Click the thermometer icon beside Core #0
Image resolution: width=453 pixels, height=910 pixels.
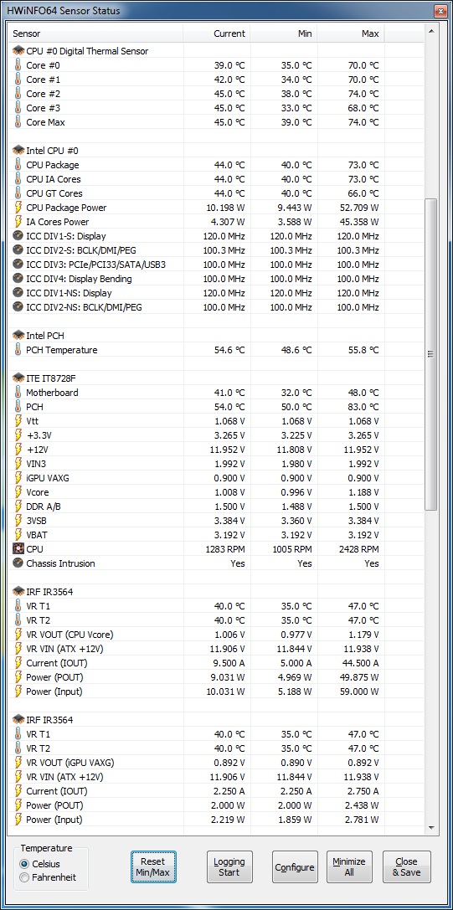pos(18,65)
